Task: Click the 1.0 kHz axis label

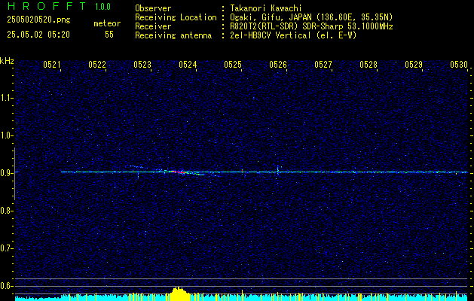Action: pyautogui.click(x=7, y=135)
